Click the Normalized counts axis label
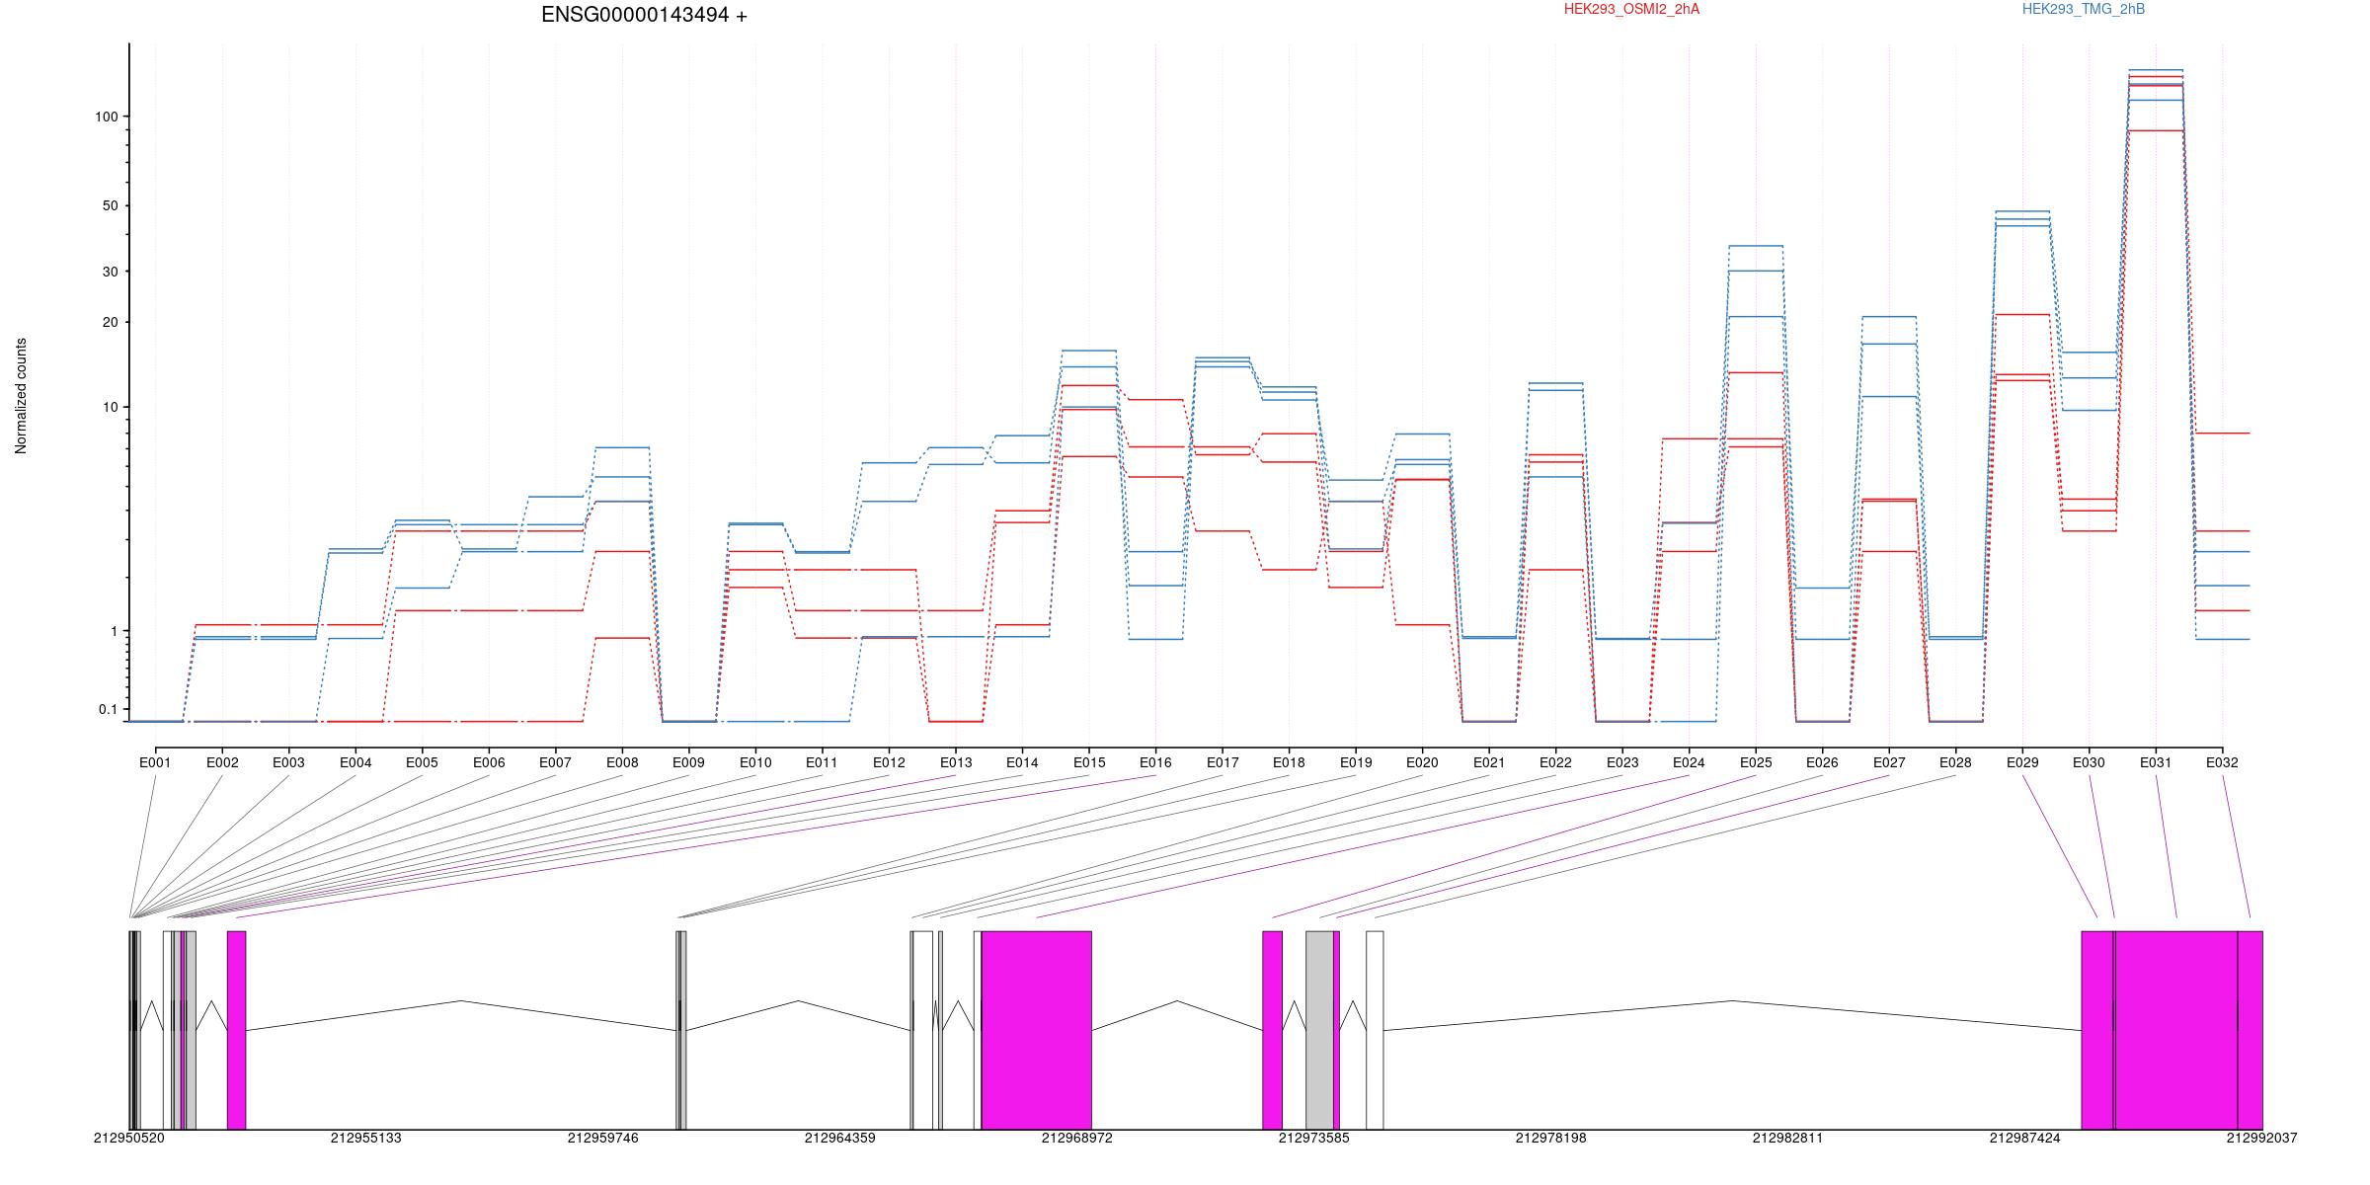The height and width of the screenshot is (1185, 2370). pyautogui.click(x=21, y=396)
